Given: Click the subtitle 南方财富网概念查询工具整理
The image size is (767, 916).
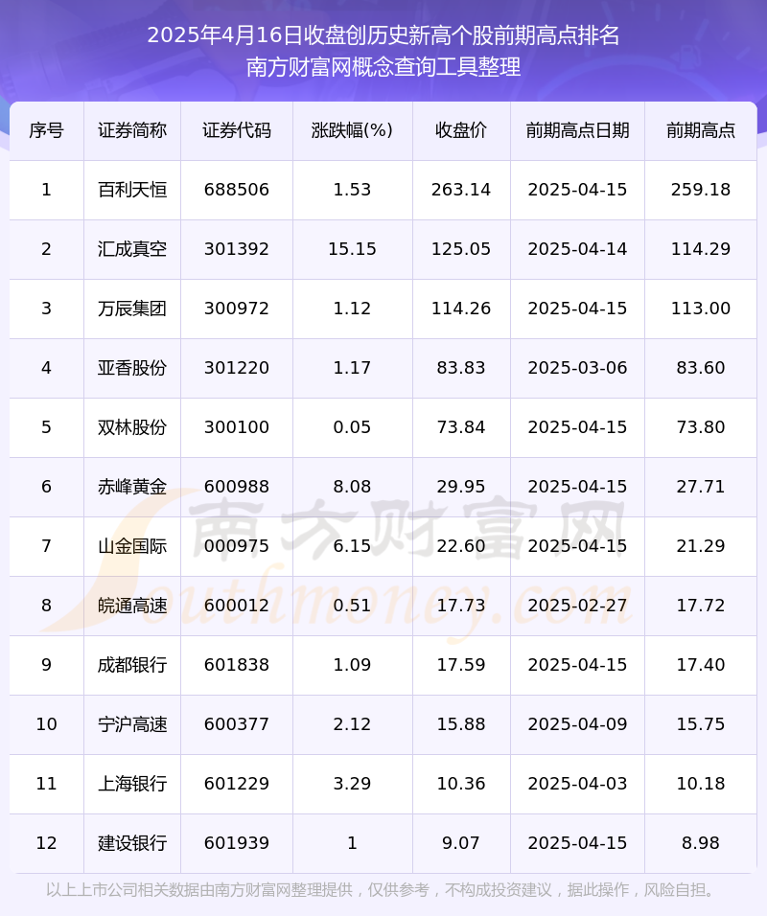Looking at the screenshot, I should (383, 67).
